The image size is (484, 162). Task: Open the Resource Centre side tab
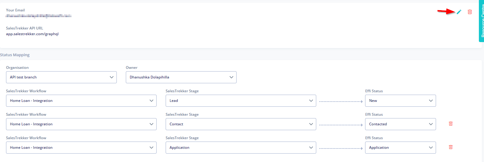pos(482,21)
